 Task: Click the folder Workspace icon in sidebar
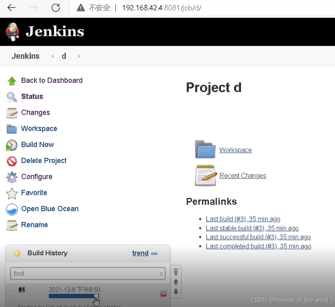(12, 129)
